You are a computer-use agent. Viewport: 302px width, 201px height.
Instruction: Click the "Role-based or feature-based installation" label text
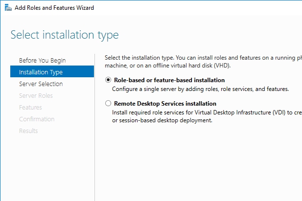click(169, 80)
